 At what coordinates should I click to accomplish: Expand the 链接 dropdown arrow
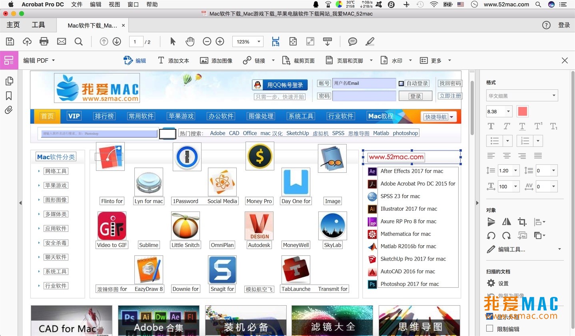273,61
